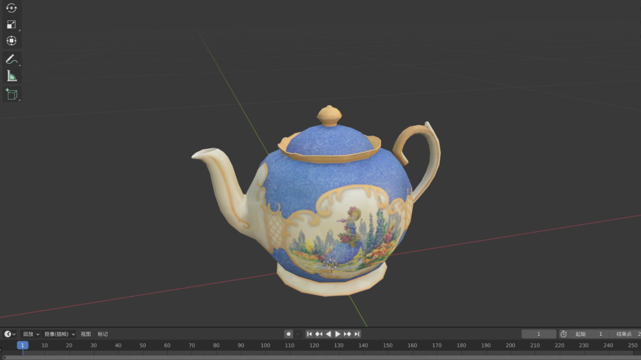The width and height of the screenshot is (641, 360).
Task: Open the 抠像(插帧) keying dropdown
Action: [x=59, y=334]
